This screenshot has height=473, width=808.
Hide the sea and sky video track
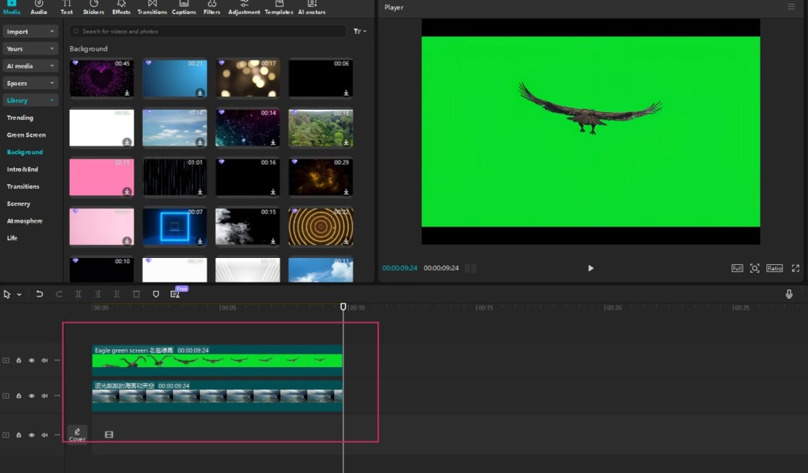pos(31,395)
